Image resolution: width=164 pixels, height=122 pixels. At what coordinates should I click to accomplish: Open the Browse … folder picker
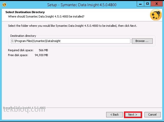click(142, 41)
